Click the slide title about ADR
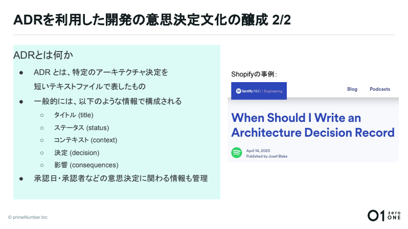408x229 pixels. tap(152, 20)
